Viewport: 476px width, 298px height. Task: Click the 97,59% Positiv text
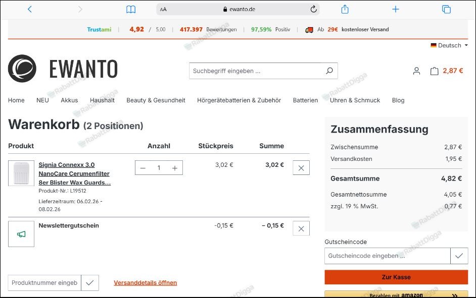pos(270,29)
